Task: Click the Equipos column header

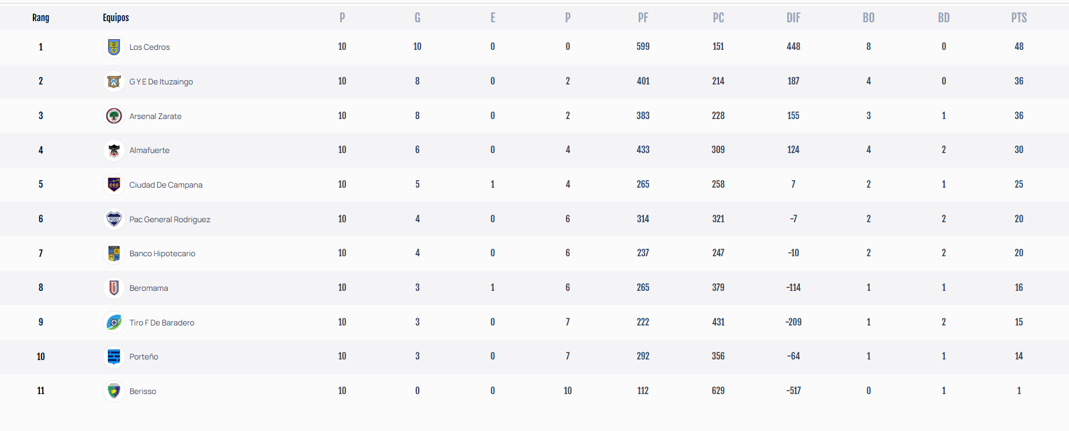Action: [x=116, y=18]
